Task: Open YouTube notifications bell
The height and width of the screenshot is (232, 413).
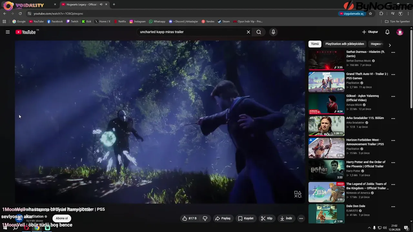Action: pyautogui.click(x=388, y=32)
